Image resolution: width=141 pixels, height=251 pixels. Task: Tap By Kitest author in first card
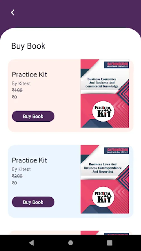coord(21,83)
